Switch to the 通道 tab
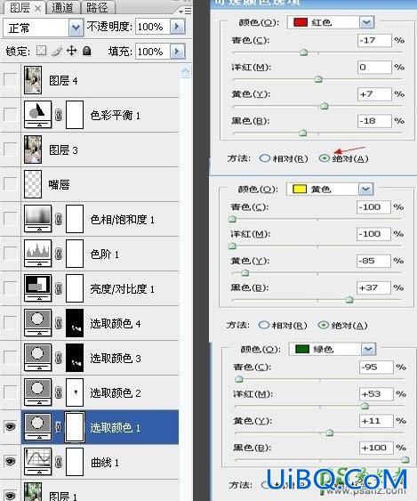 pos(62,8)
